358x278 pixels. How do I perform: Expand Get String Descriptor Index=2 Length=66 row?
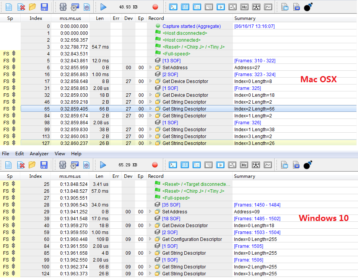pyautogui.click(x=150, y=109)
